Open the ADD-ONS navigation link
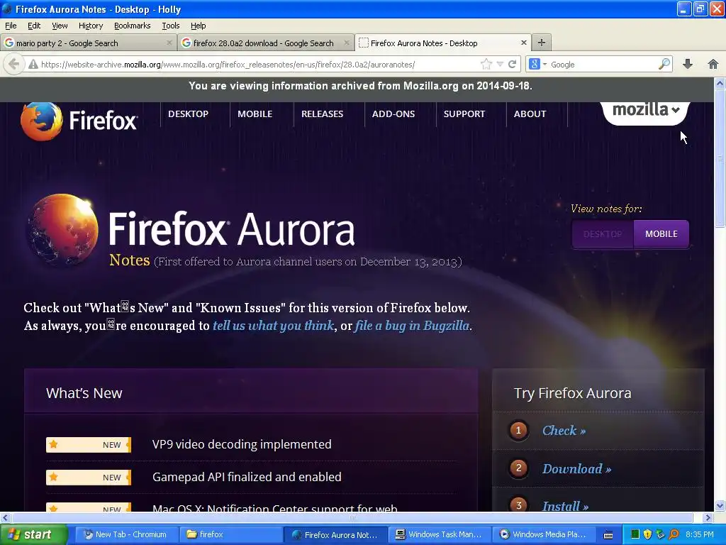Image resolution: width=726 pixels, height=545 pixels. click(x=393, y=114)
